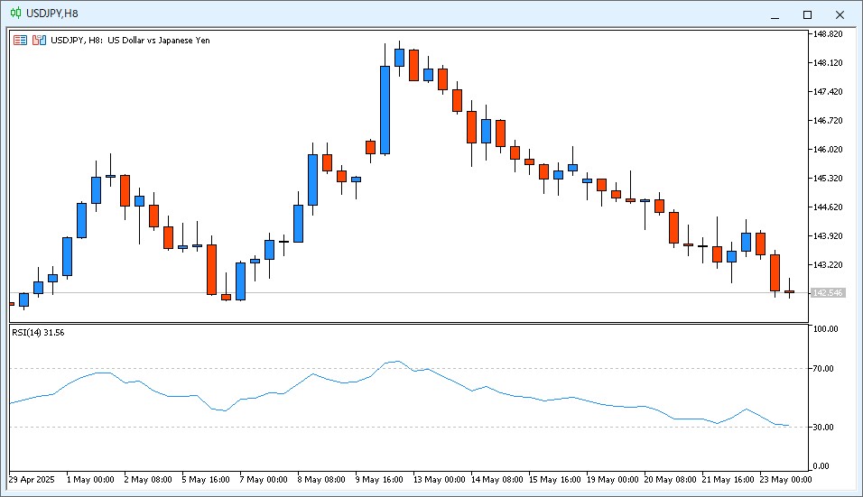Click the RSI 100.00 scale label
Screen dimensions: 863x497
(x=826, y=328)
